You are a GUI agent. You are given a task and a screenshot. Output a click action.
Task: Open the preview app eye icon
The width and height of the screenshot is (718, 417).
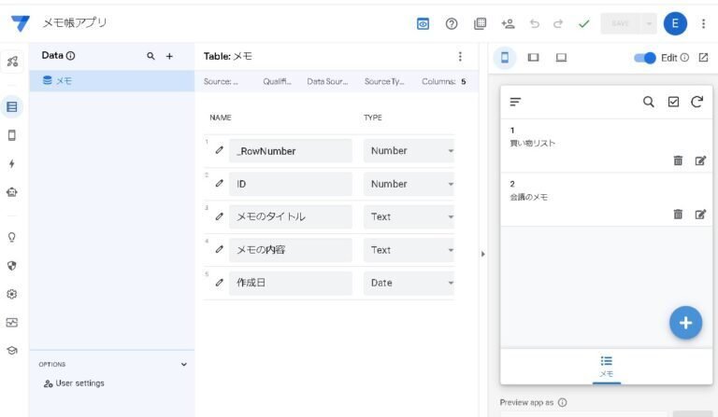coord(423,23)
